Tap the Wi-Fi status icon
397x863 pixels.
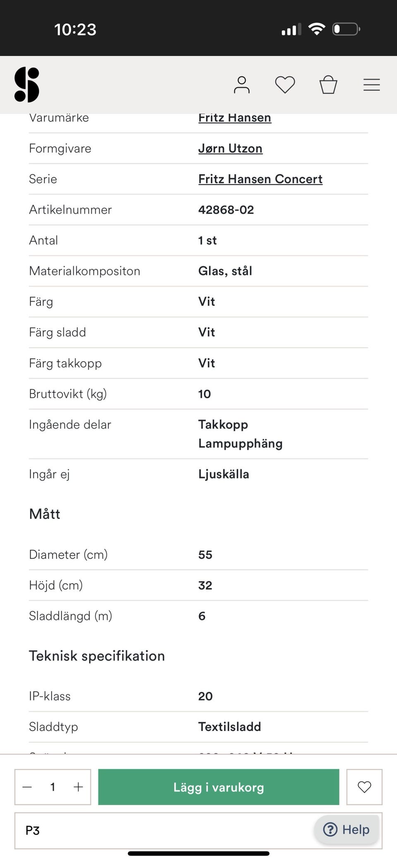pyautogui.click(x=317, y=29)
